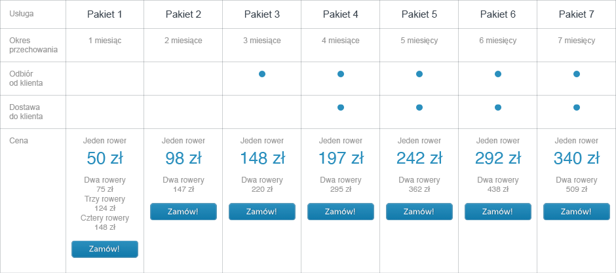The image size is (616, 273).
Task: Click the Pakiet 4 column heading
Action: 341,14
